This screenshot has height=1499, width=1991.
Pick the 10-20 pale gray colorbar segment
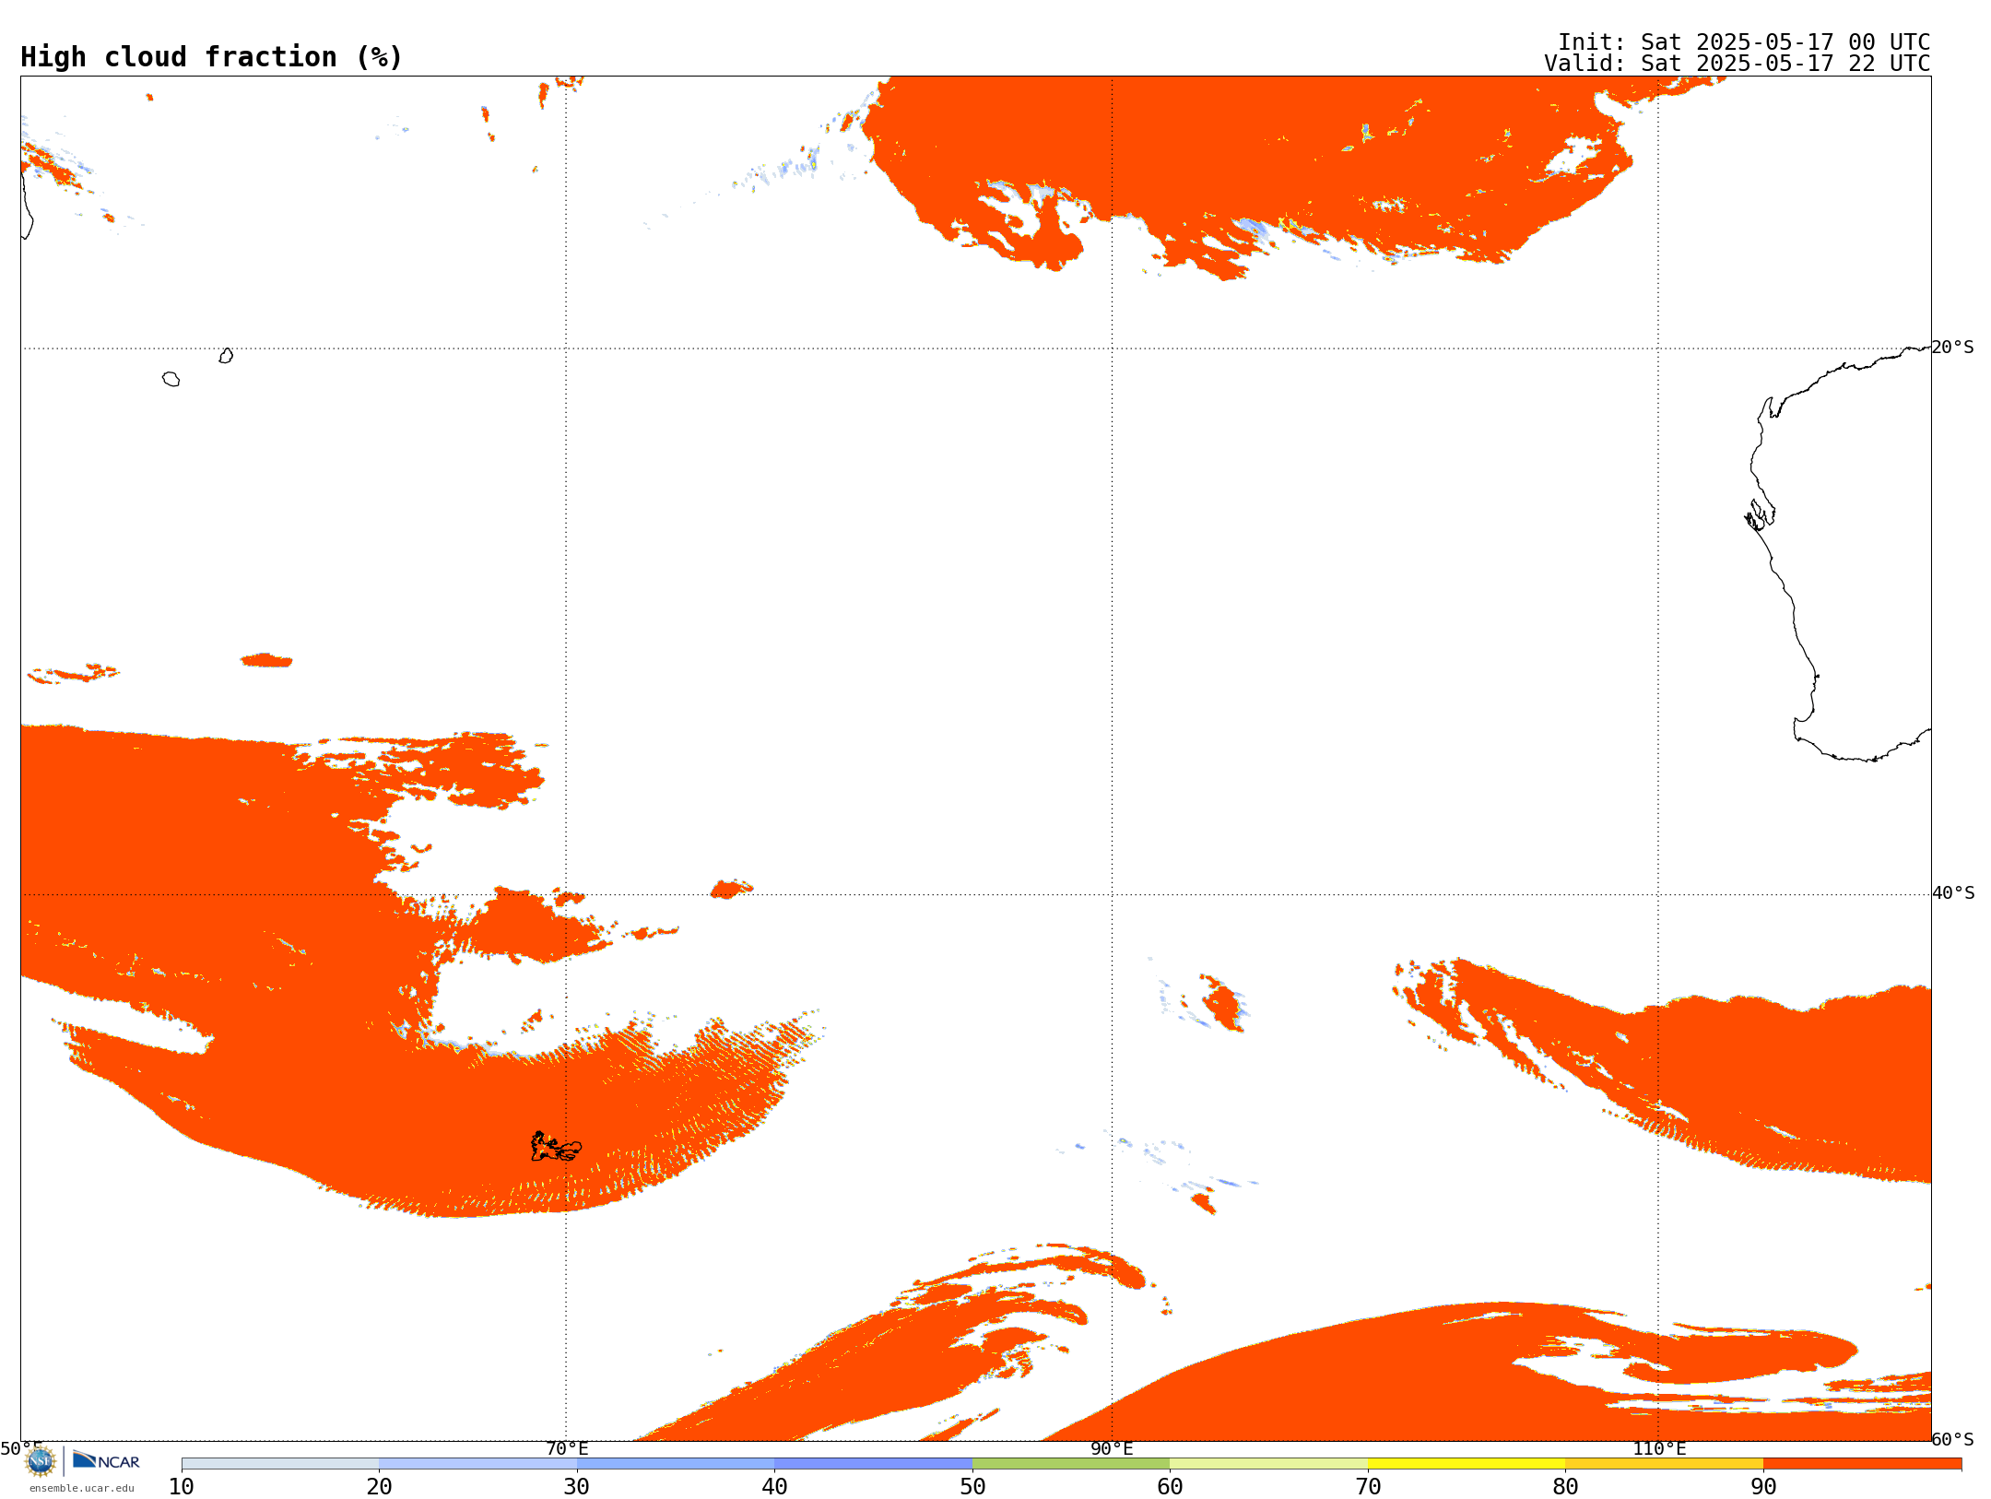[x=280, y=1464]
